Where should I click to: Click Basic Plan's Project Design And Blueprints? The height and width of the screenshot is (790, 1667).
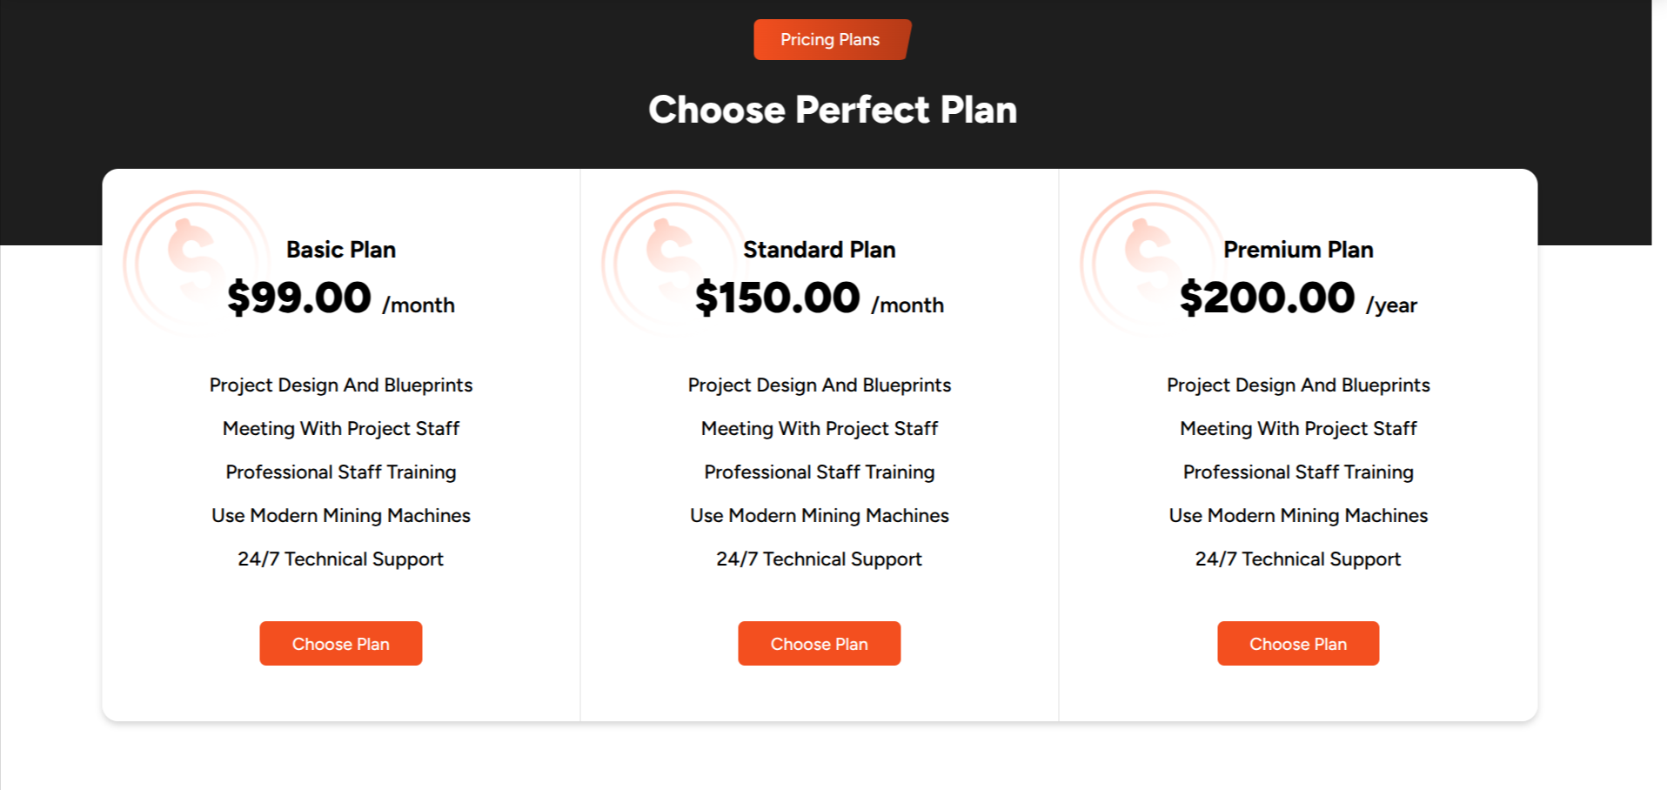tap(341, 385)
